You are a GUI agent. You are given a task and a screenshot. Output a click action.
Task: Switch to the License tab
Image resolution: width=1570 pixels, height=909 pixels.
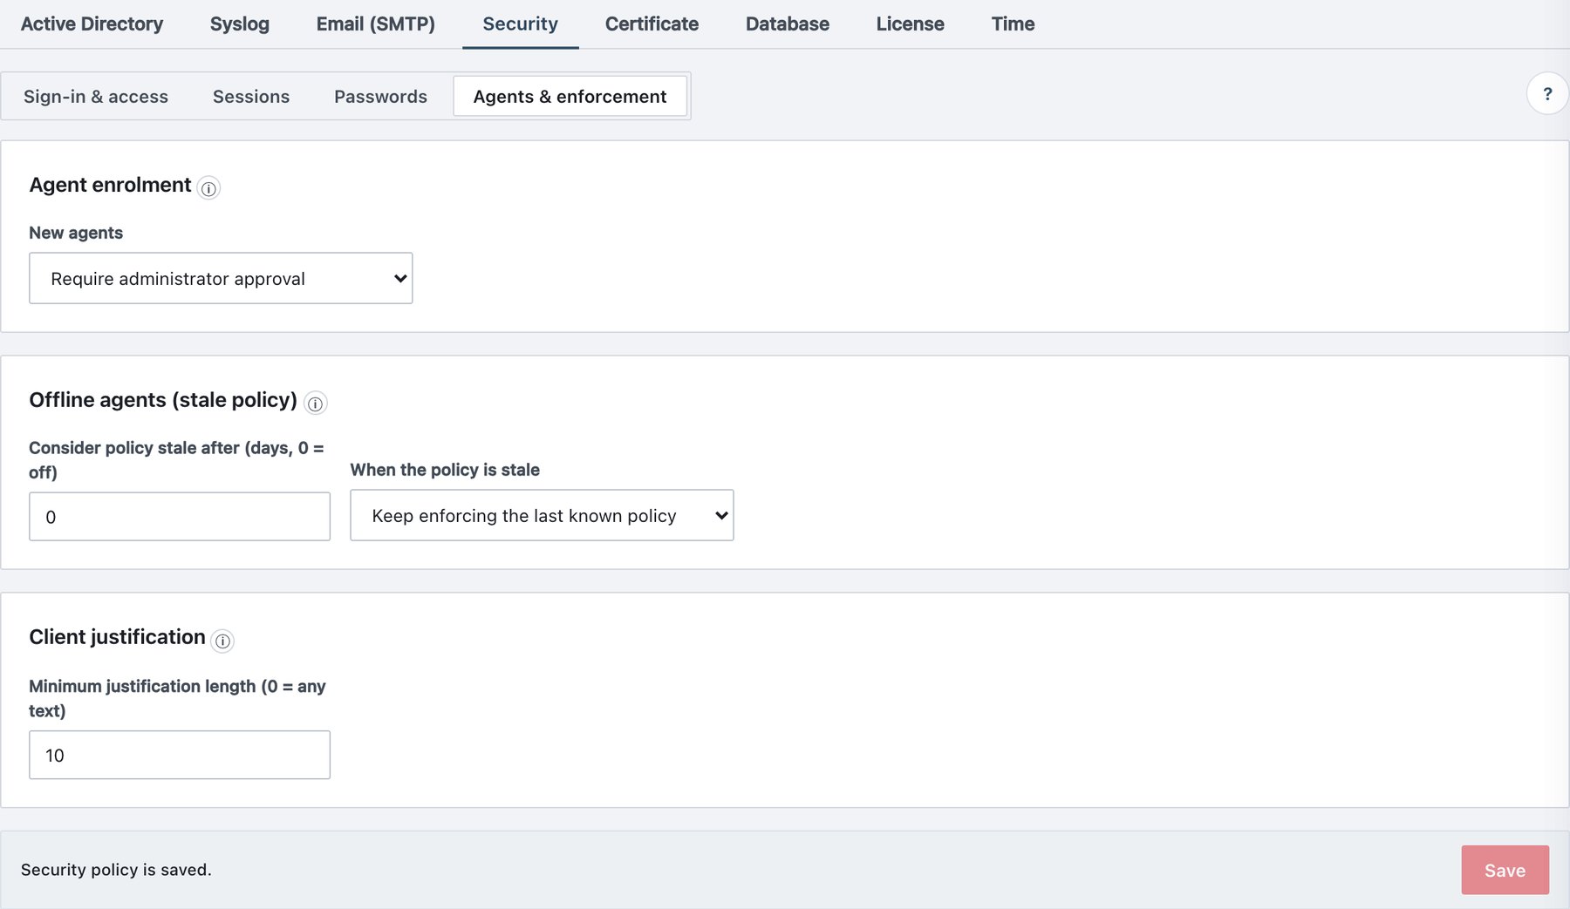coord(911,24)
